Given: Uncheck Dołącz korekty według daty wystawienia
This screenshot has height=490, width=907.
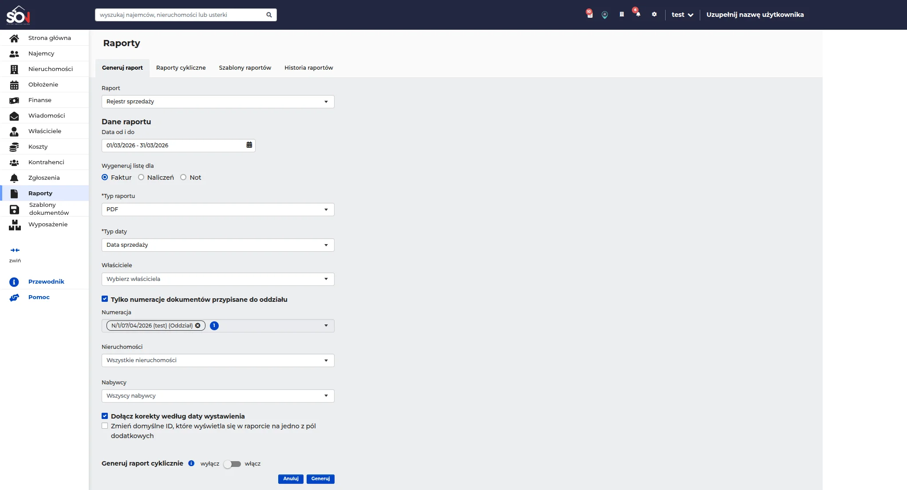Looking at the screenshot, I should [x=105, y=416].
